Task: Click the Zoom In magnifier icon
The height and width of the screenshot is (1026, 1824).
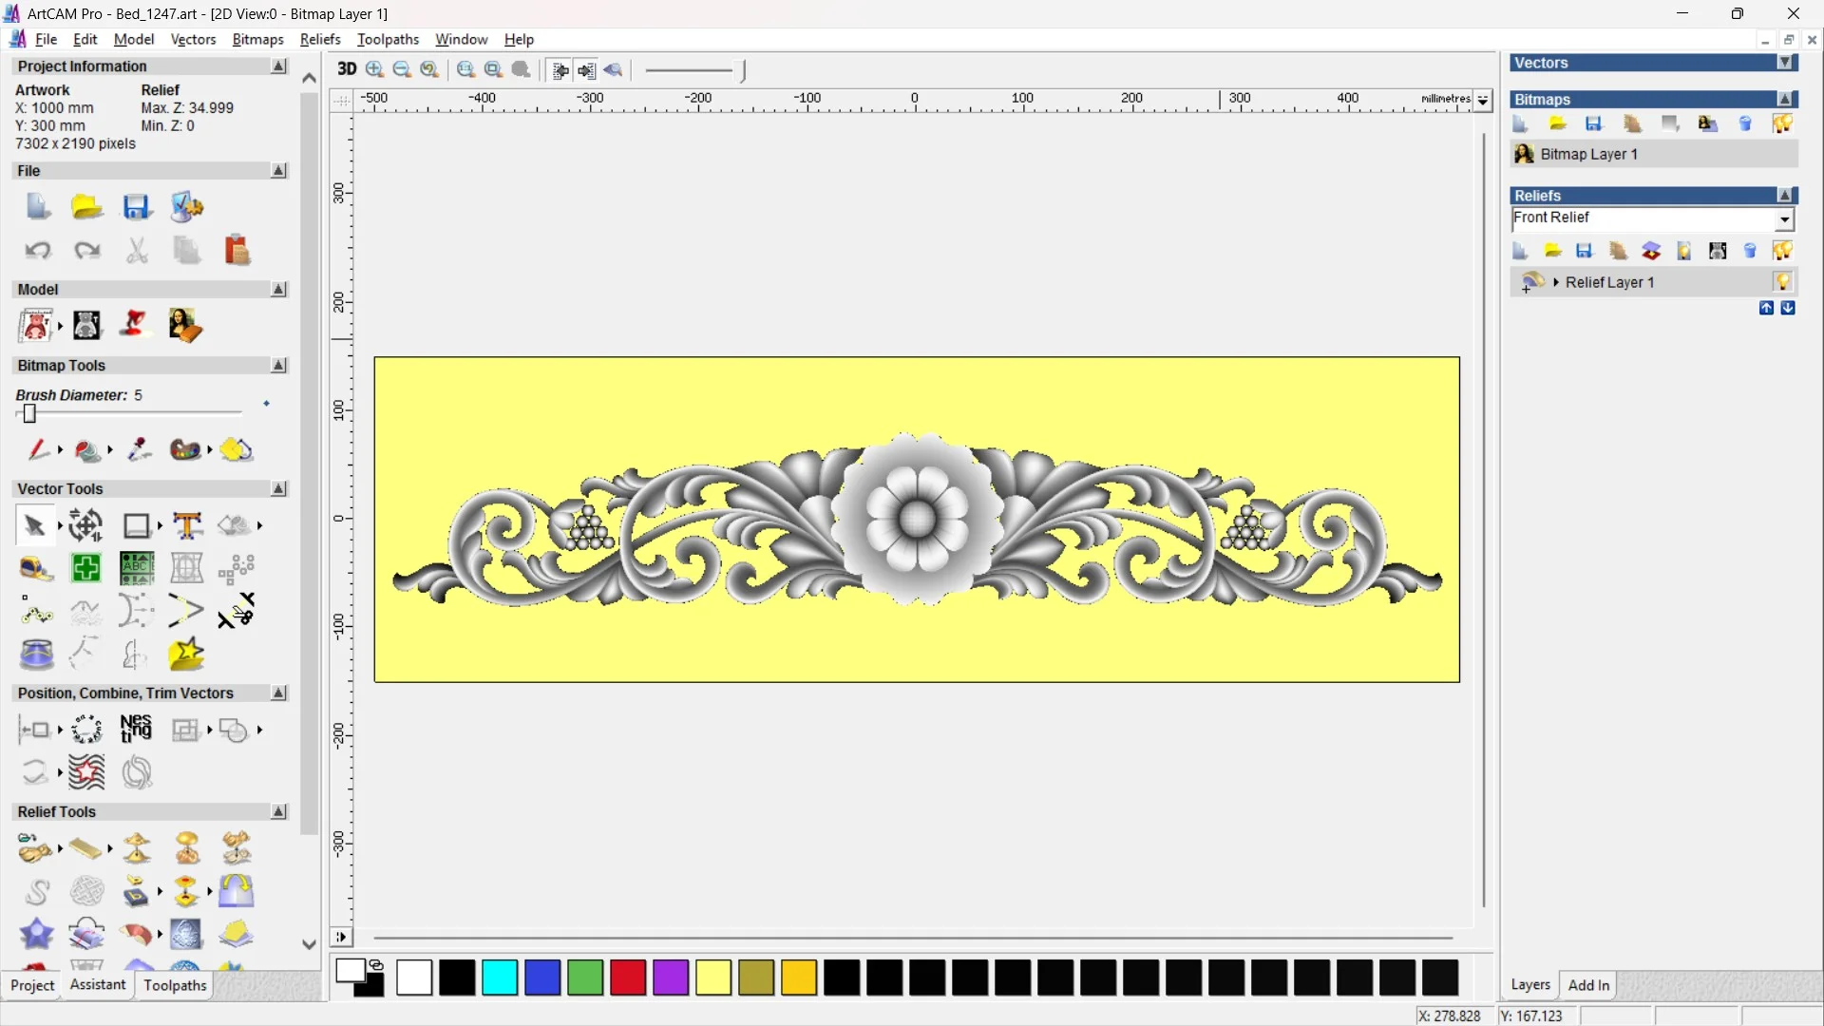Action: point(375,69)
